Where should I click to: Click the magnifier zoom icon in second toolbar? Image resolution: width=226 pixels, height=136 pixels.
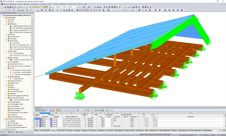point(80,10)
